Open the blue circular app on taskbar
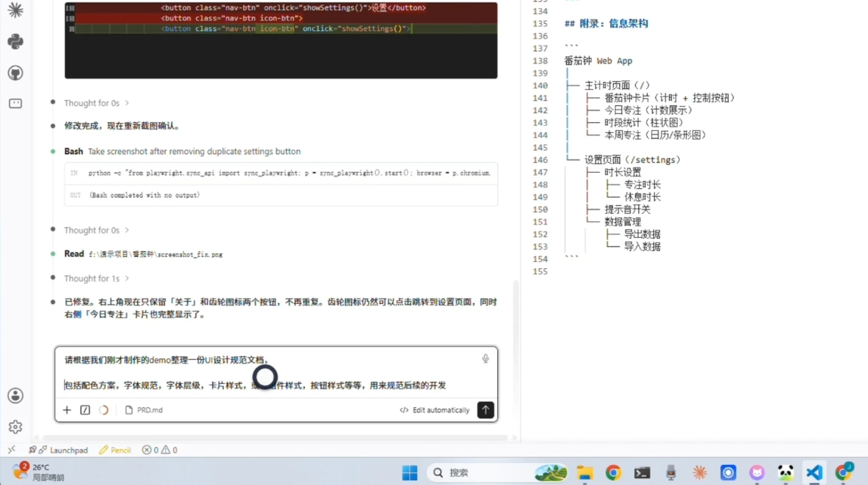Image resolution: width=868 pixels, height=485 pixels. 728,473
